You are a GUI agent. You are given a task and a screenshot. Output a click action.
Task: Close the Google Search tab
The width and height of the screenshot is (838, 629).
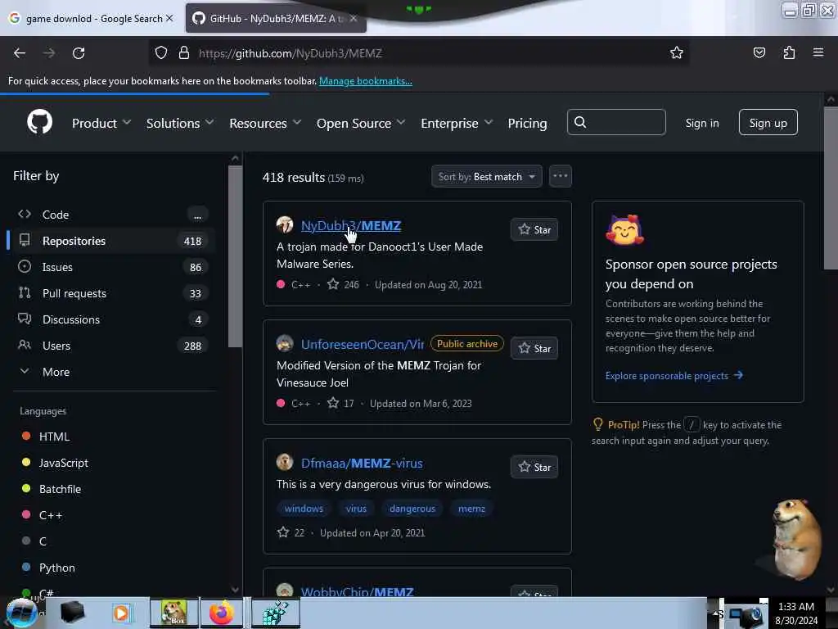[170, 18]
